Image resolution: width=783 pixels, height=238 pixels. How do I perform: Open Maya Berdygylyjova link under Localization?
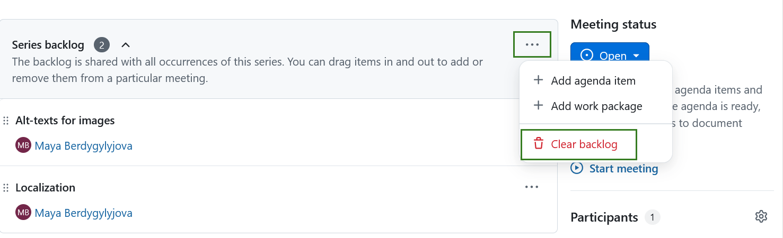pyautogui.click(x=83, y=213)
